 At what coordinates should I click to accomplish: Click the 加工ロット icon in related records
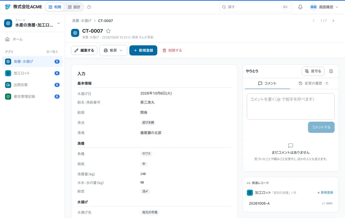[250, 193]
